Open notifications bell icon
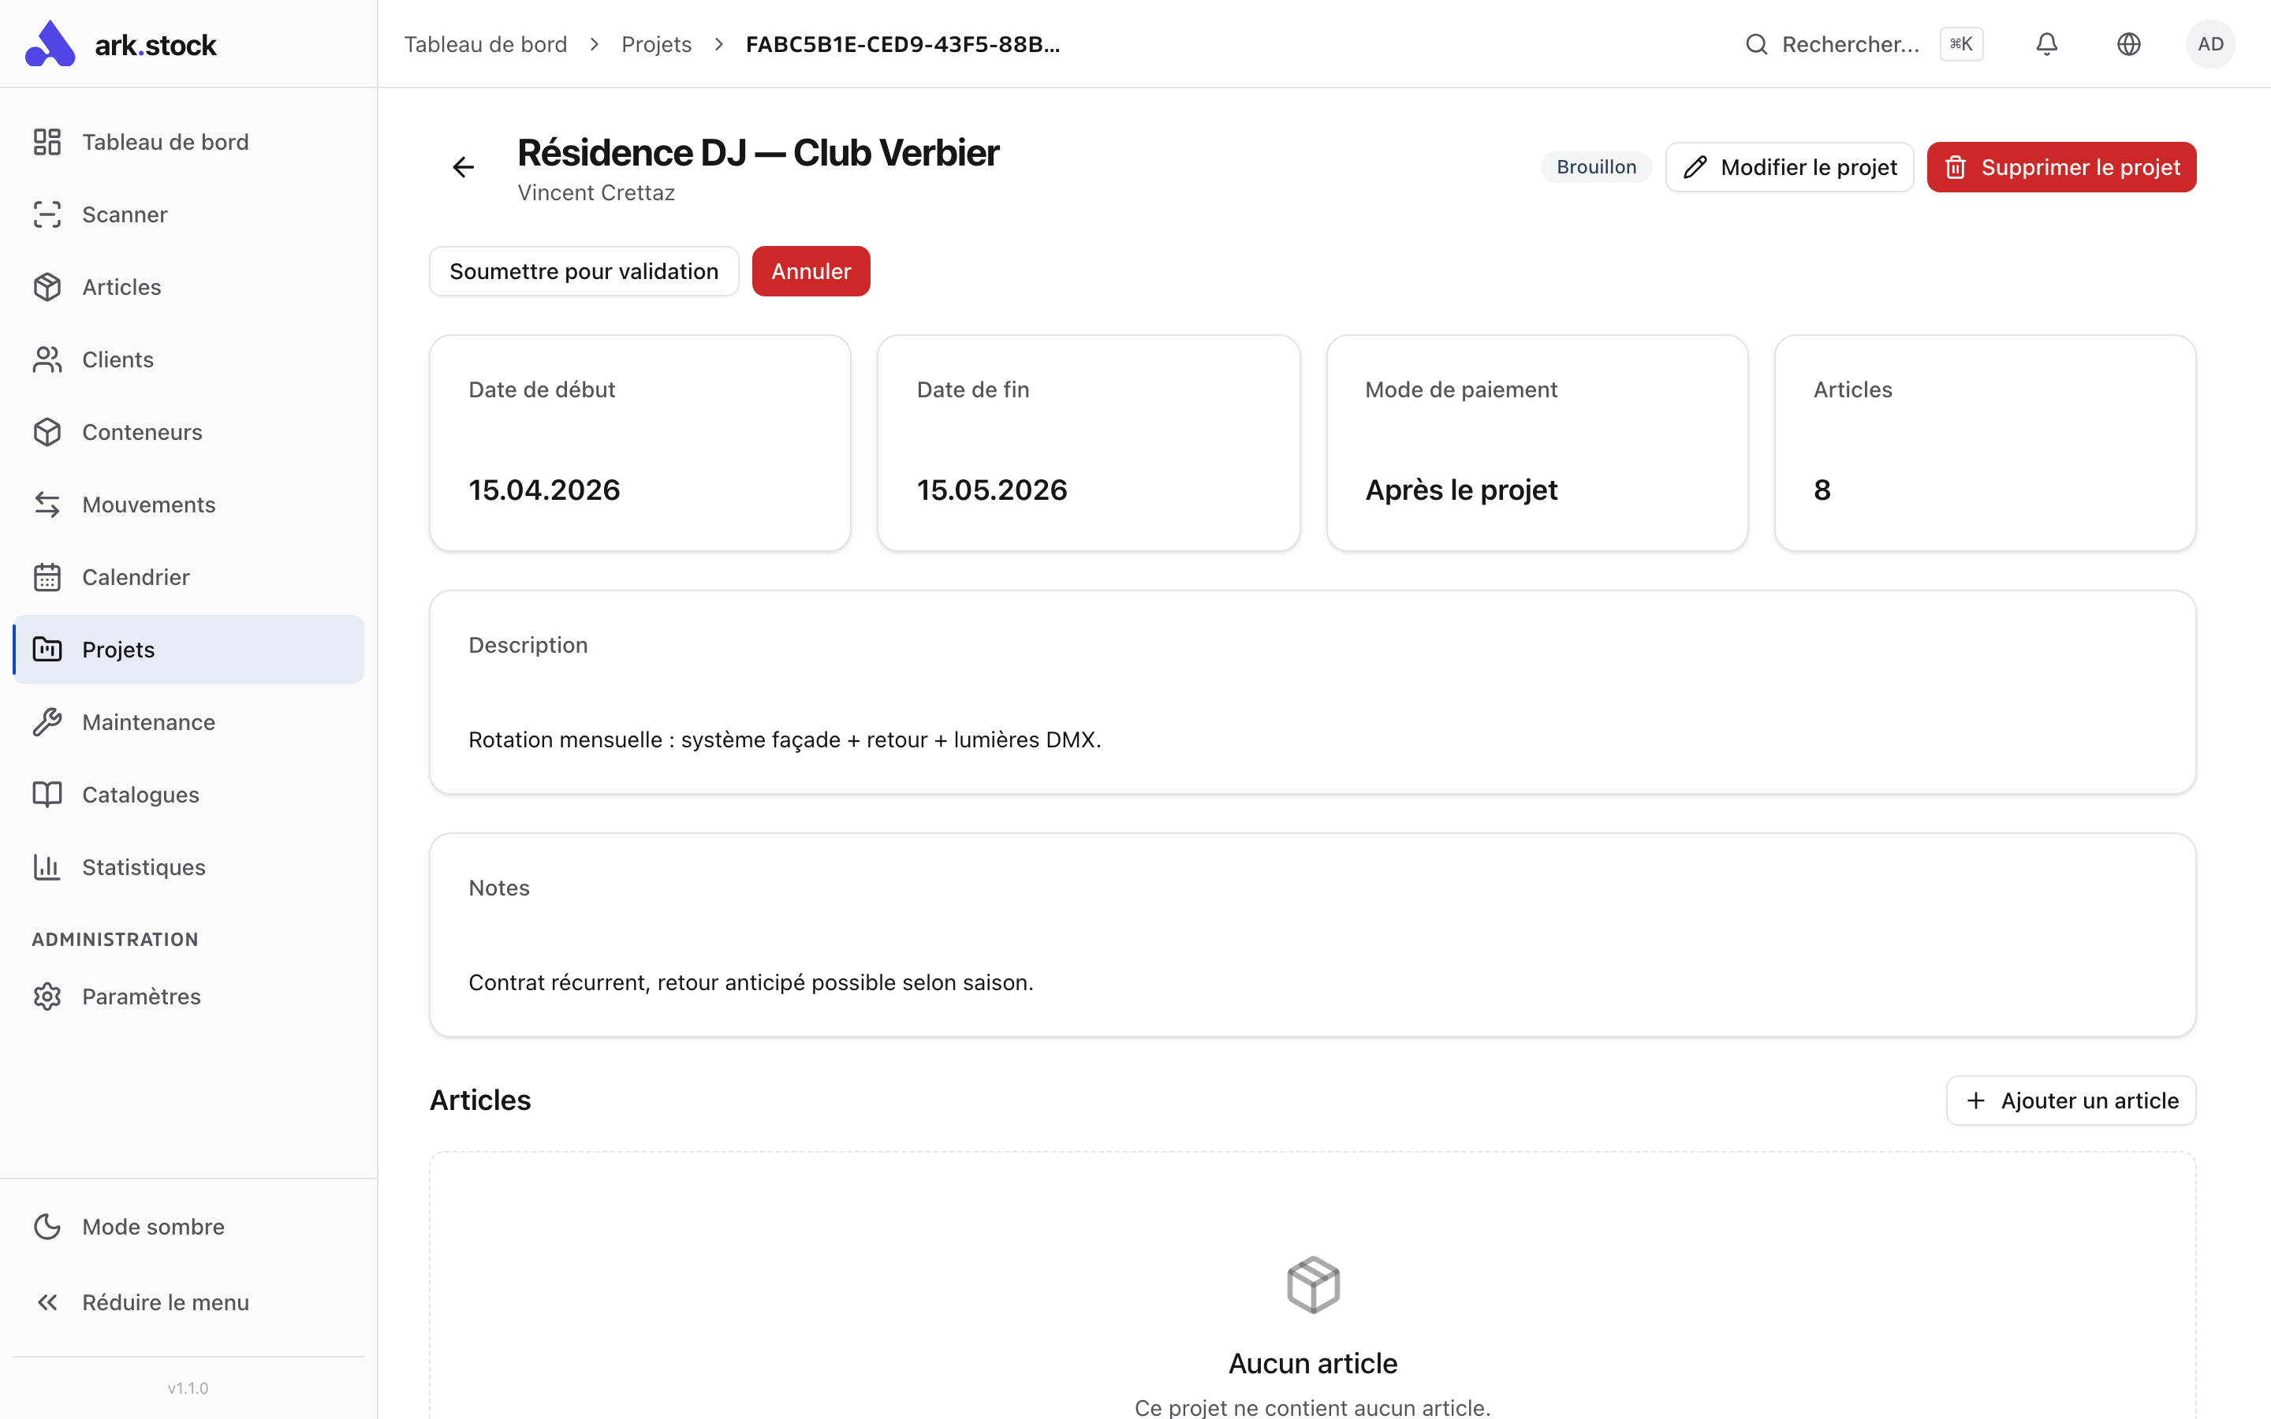Image resolution: width=2271 pixels, height=1419 pixels. pyautogui.click(x=2047, y=44)
